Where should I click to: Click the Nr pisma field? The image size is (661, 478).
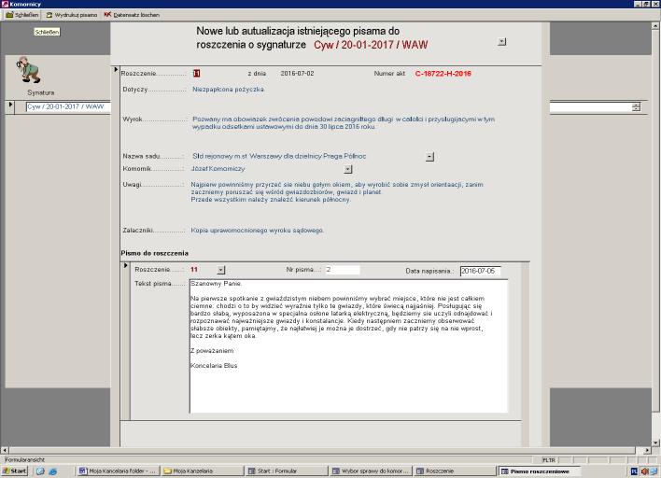(343, 270)
